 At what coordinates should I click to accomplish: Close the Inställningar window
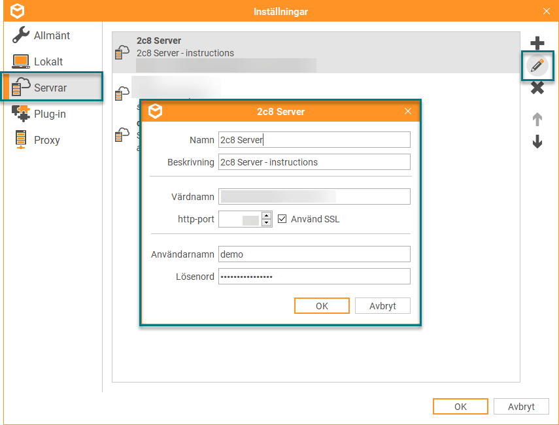(x=546, y=11)
